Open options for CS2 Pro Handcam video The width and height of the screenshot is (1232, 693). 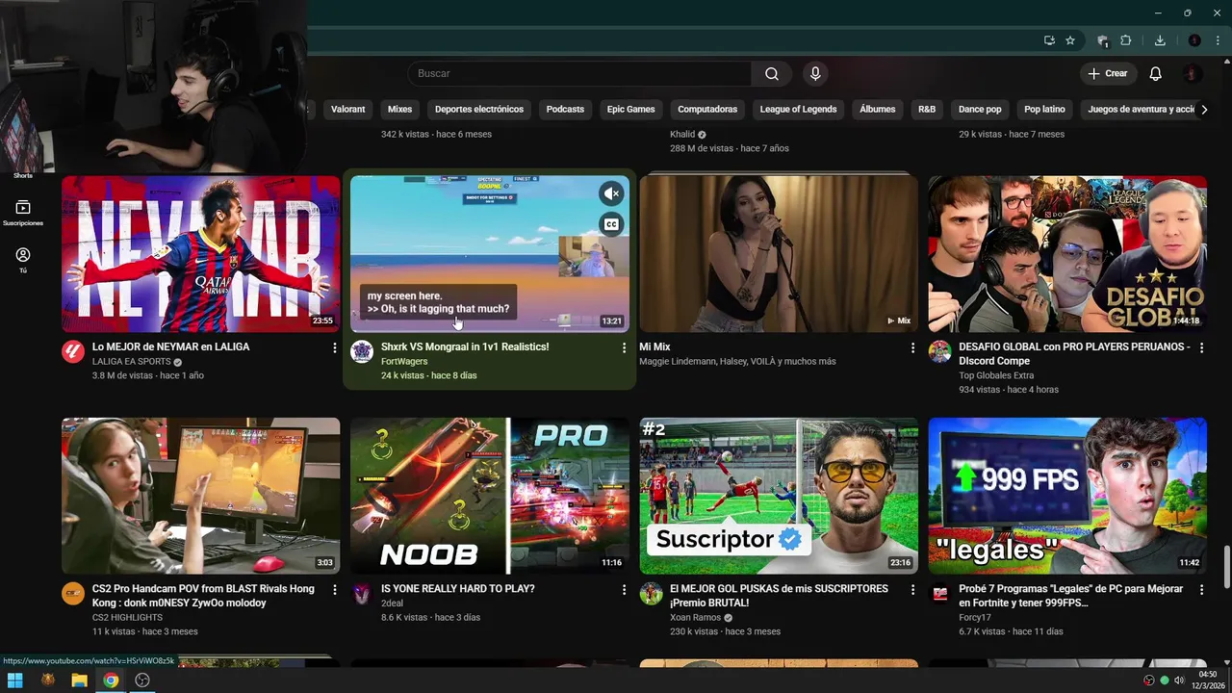pyautogui.click(x=335, y=589)
